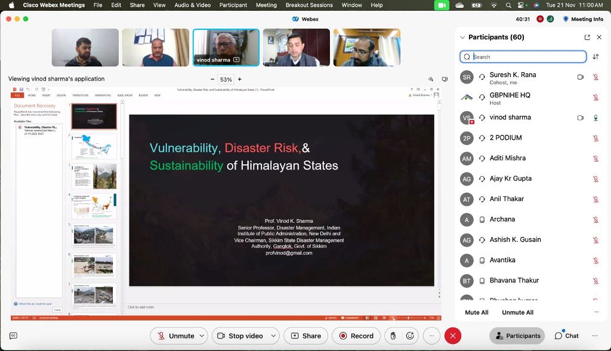Open the Participant menu in menu bar
Screen dimensions: 611x351
tap(233, 5)
